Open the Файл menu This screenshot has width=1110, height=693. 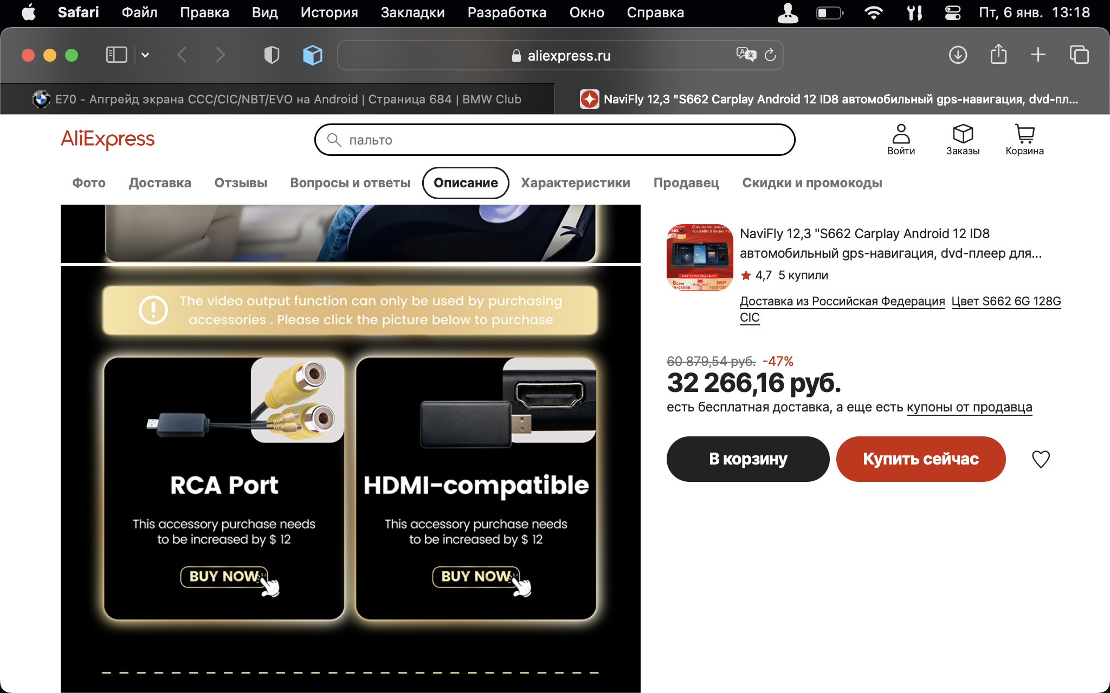pos(139,12)
